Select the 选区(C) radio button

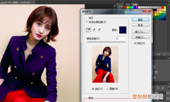[93, 89]
